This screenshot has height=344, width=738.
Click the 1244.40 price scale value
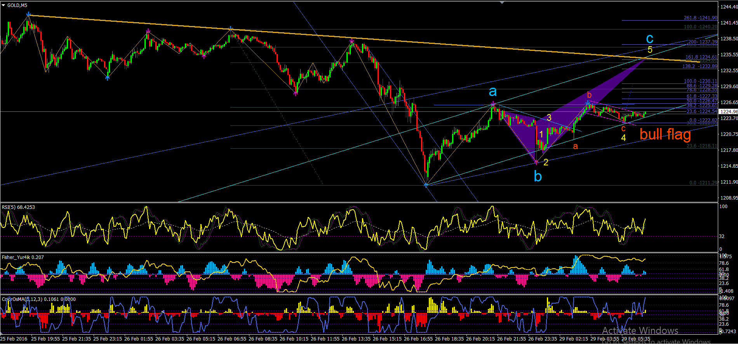tap(729, 7)
